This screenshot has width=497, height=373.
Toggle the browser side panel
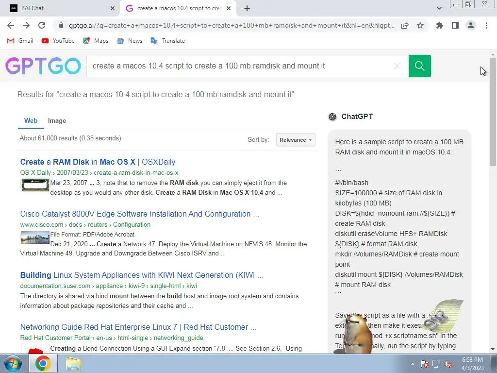(455, 25)
